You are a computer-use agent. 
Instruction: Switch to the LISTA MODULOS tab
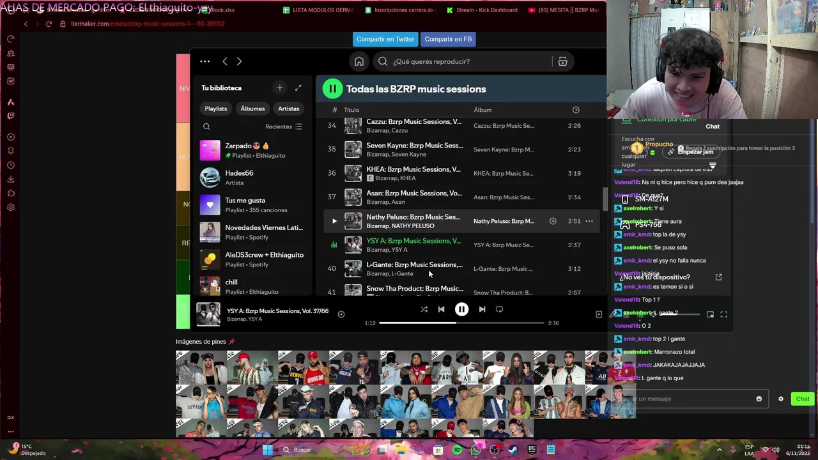tap(318, 10)
